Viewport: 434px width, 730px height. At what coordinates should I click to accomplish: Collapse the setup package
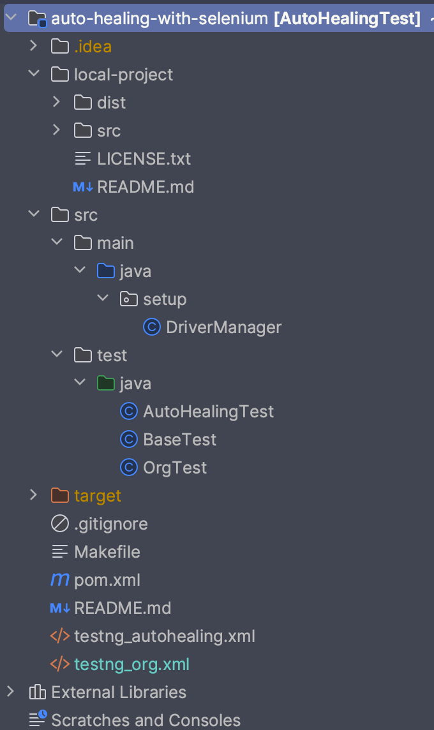[x=102, y=299]
